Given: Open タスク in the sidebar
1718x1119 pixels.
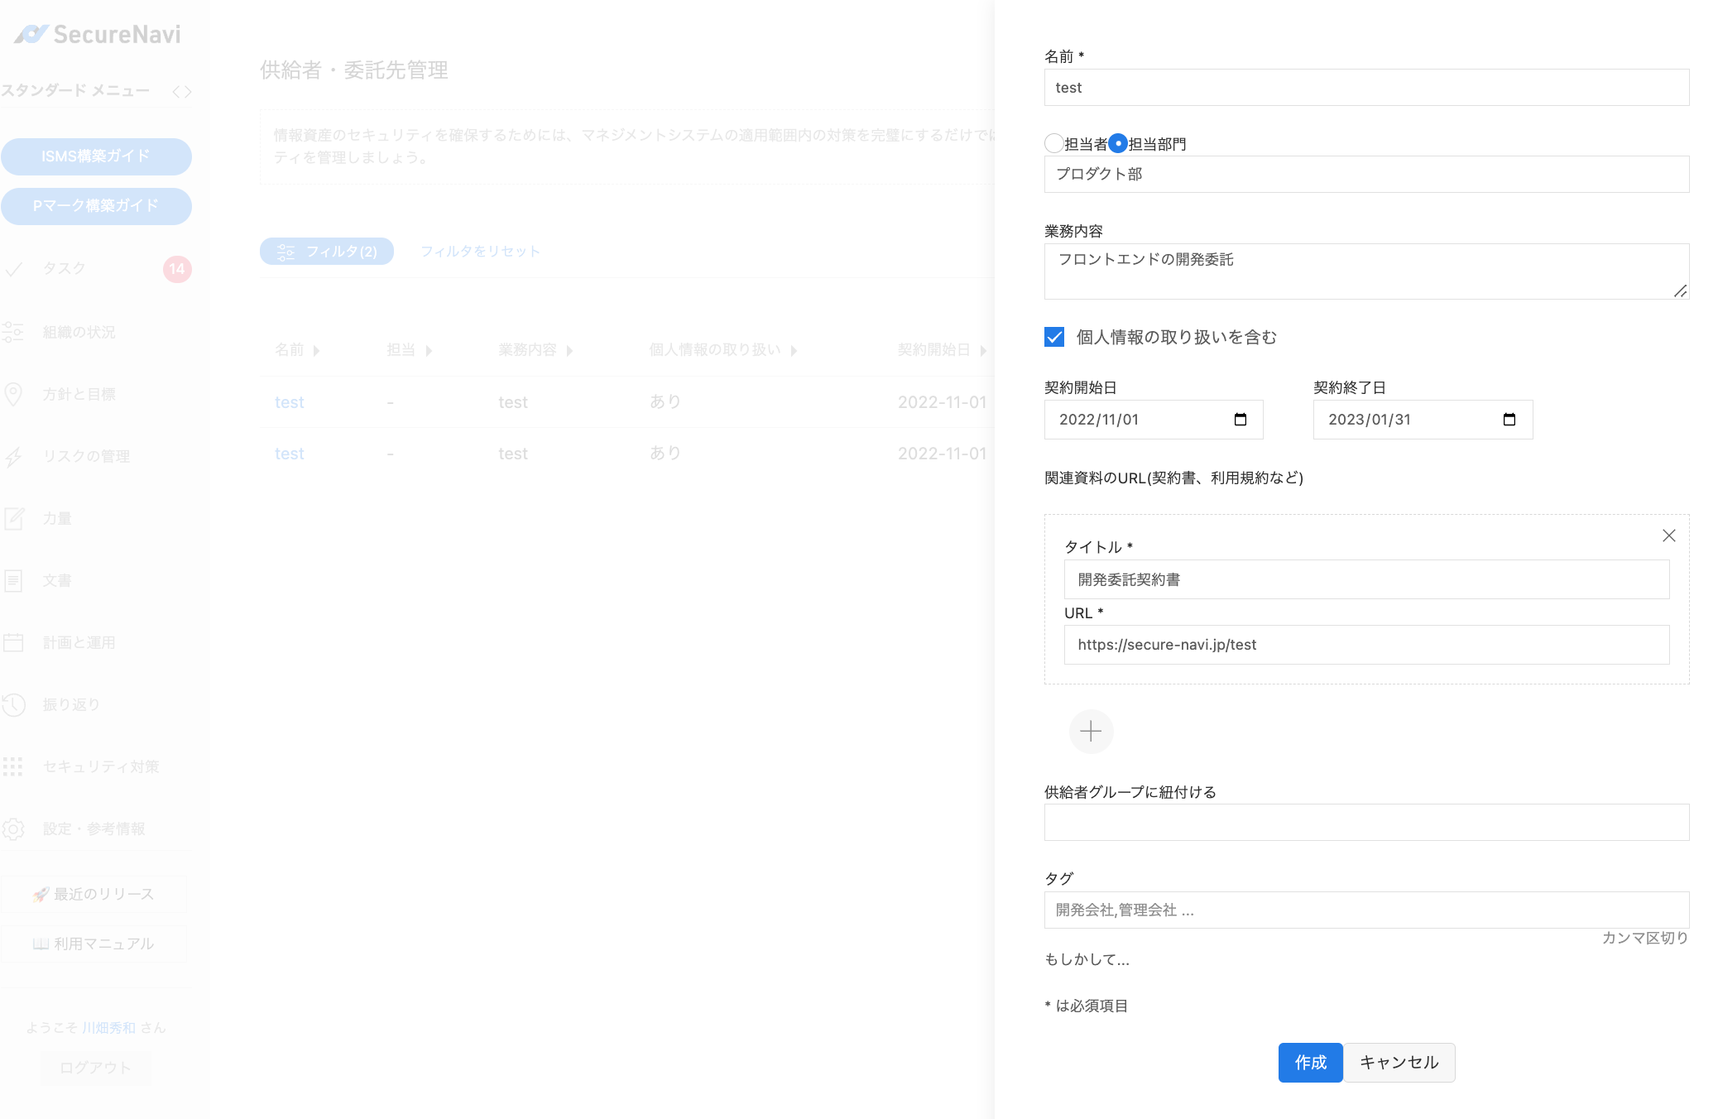Looking at the screenshot, I should [65, 269].
